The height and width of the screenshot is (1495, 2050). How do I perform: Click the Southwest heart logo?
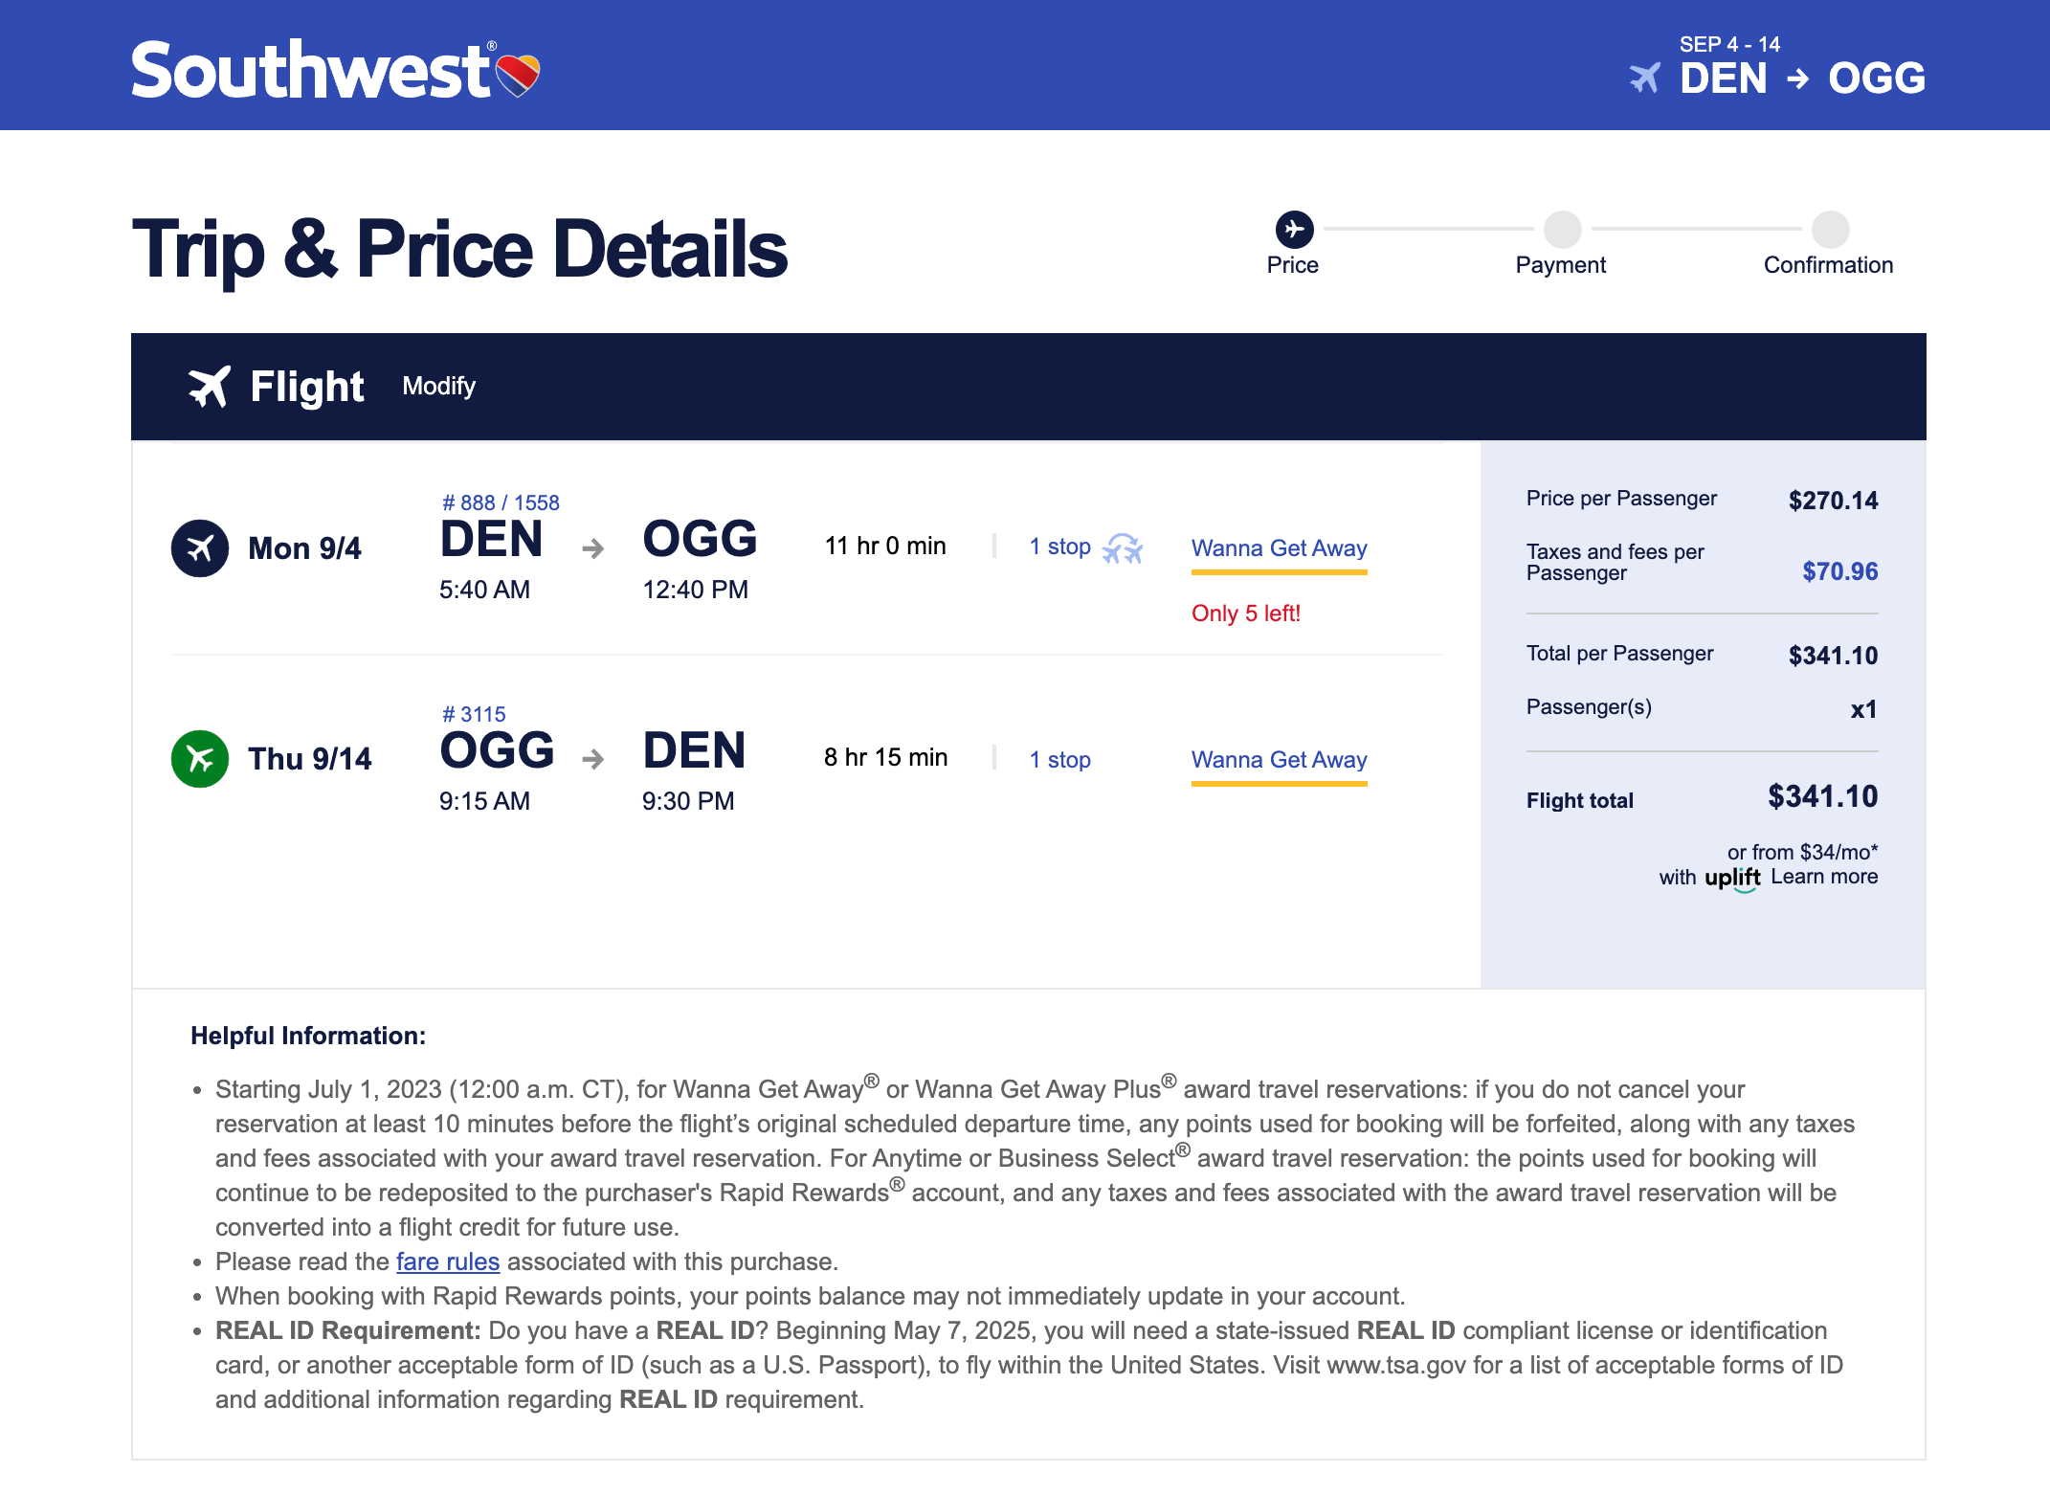click(517, 75)
